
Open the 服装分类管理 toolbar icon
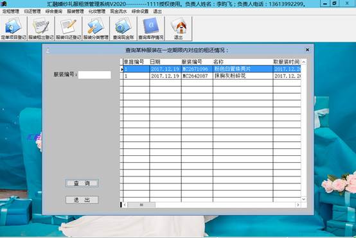[96, 29]
